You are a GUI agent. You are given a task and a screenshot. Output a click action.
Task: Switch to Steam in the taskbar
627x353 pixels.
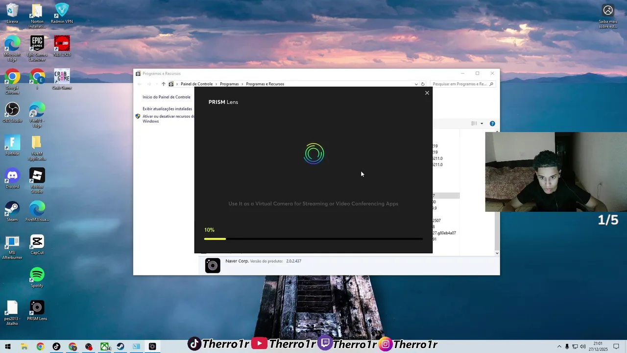click(120, 347)
